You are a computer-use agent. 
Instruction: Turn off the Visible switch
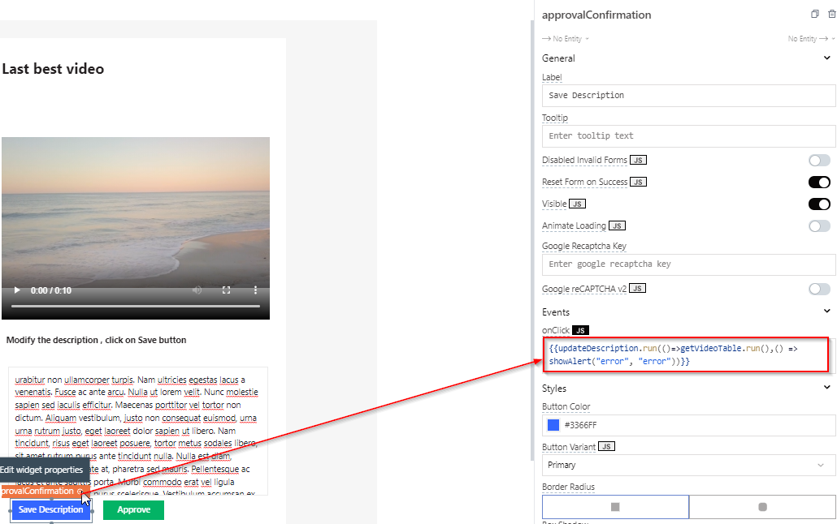819,204
